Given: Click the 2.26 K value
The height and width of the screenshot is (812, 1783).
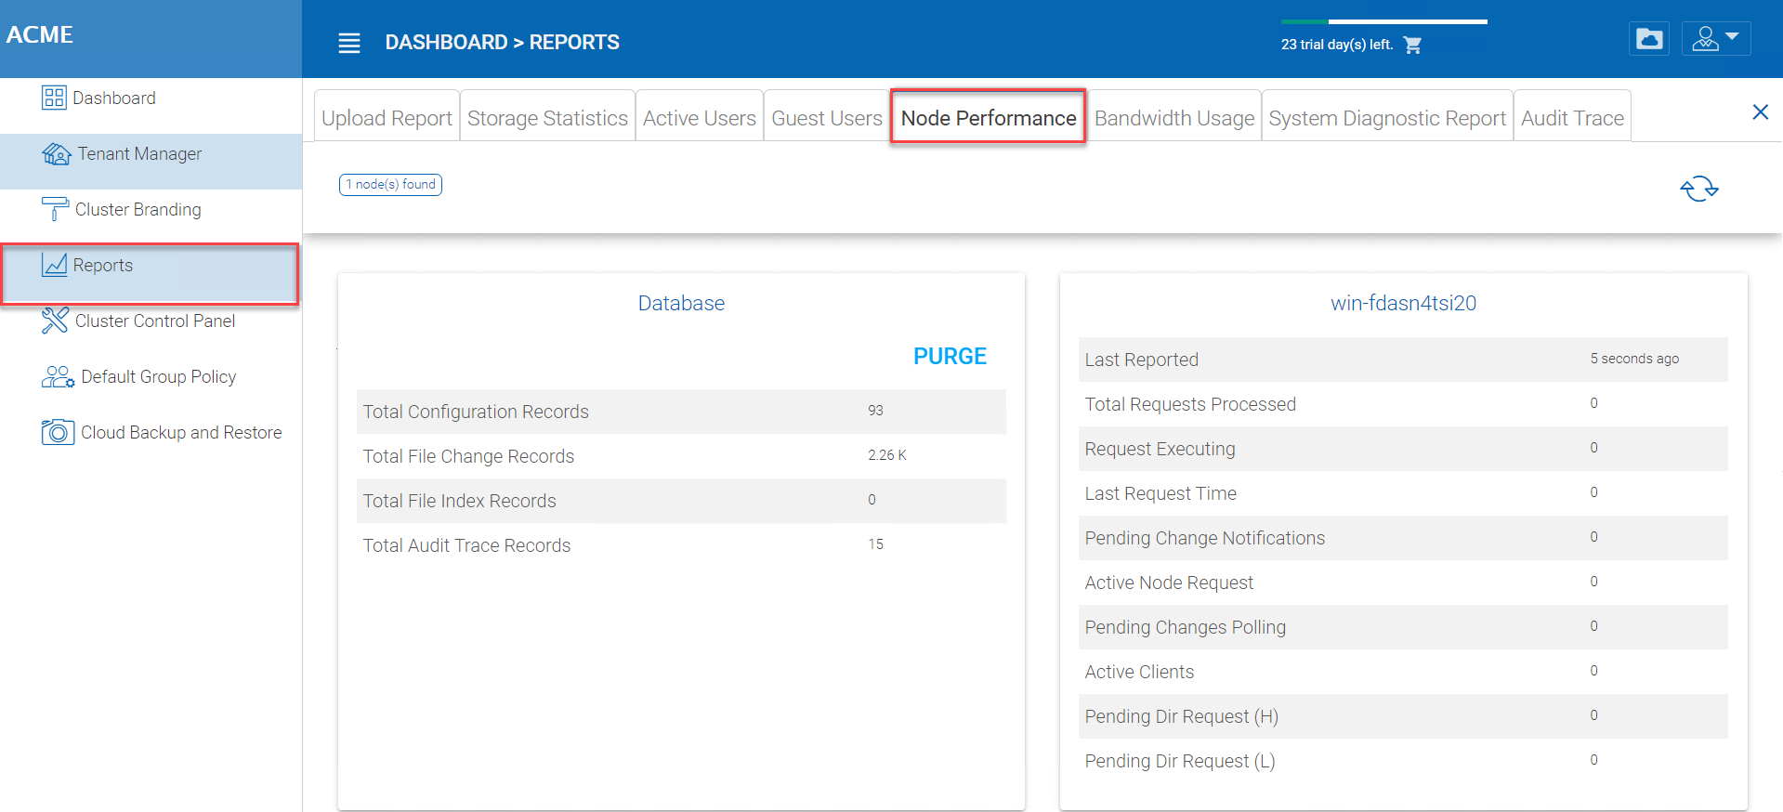Looking at the screenshot, I should click(x=887, y=455).
